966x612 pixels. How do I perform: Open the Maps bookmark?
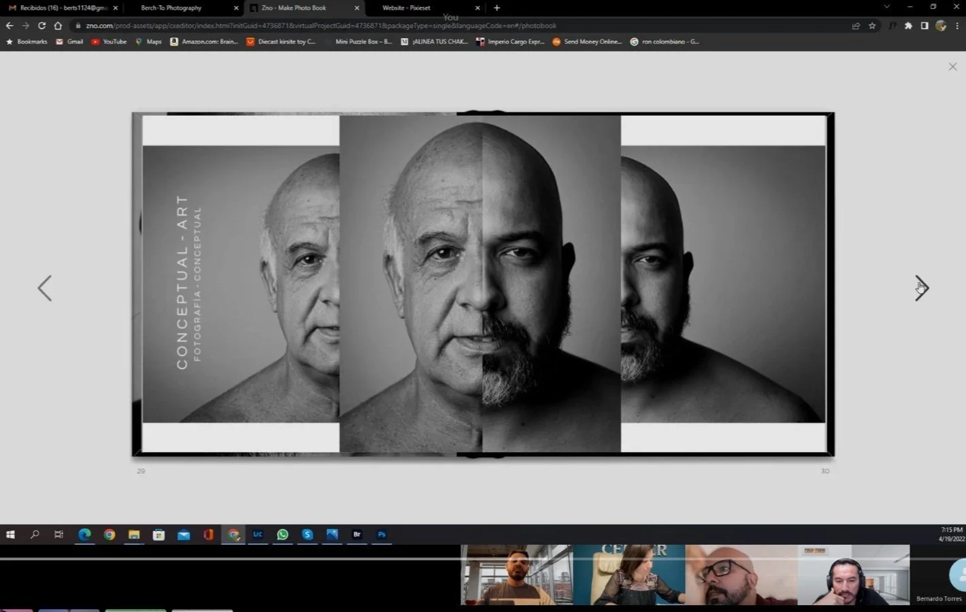coord(148,41)
